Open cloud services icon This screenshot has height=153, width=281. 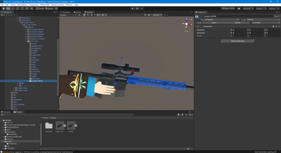239,8
